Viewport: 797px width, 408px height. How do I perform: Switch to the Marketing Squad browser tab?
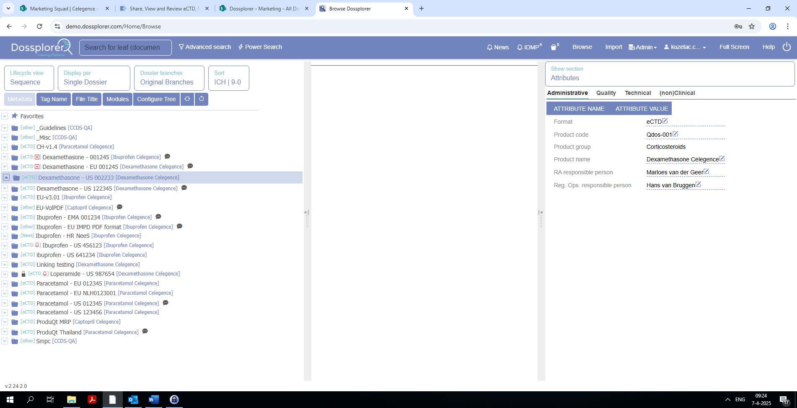point(64,8)
